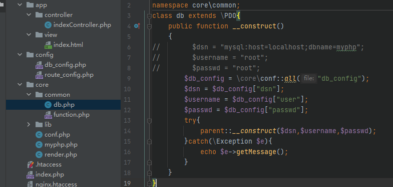
Task: Click the folder icon next to app
Action: tap(30, 5)
